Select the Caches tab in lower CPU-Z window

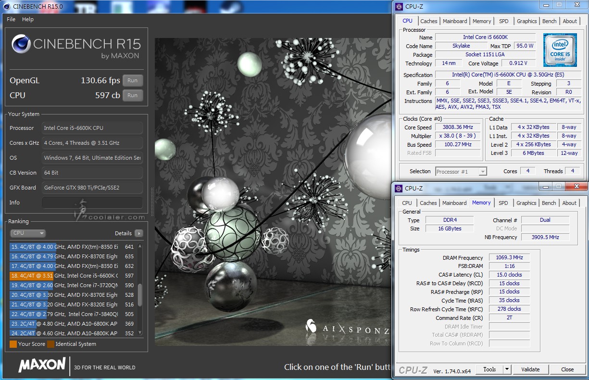pos(428,203)
